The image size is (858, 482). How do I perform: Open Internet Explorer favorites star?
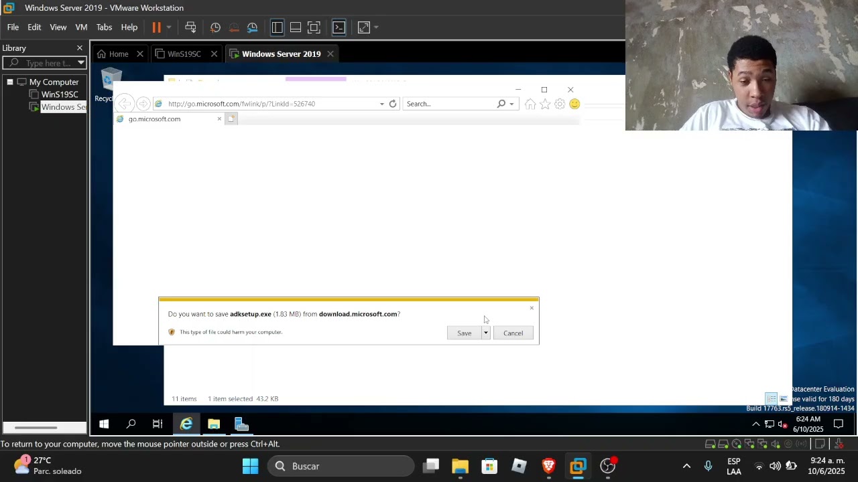pos(545,104)
